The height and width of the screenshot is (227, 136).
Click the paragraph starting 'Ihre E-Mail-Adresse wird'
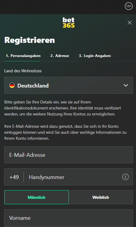click(x=65, y=132)
